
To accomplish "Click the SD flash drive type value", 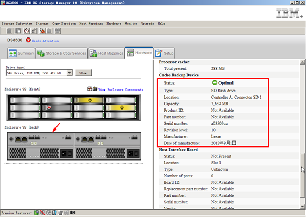I will 223,91.
